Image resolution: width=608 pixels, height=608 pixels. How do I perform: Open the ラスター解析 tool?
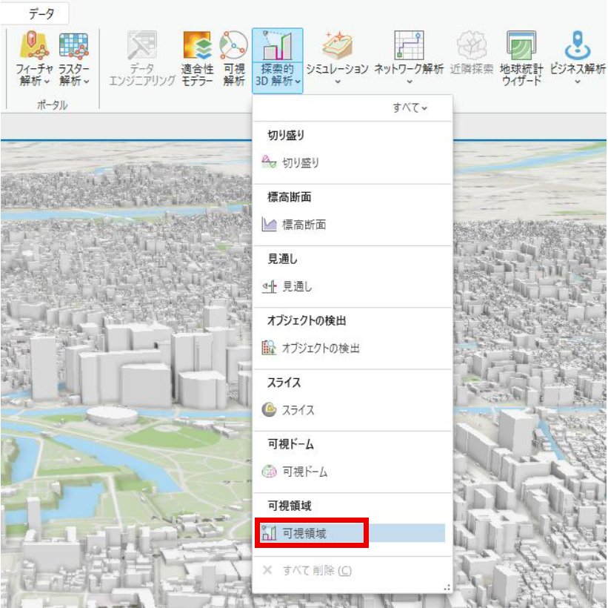(x=73, y=44)
